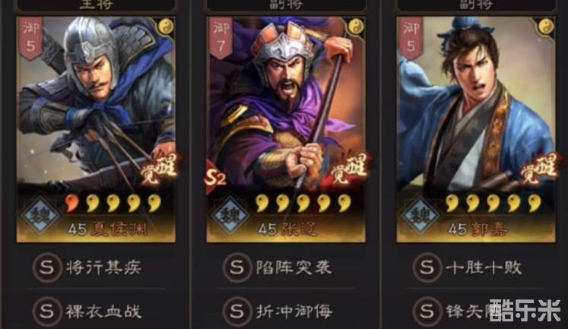
Task: Click the red star on Xiahou Yuan card
Action: [71, 203]
